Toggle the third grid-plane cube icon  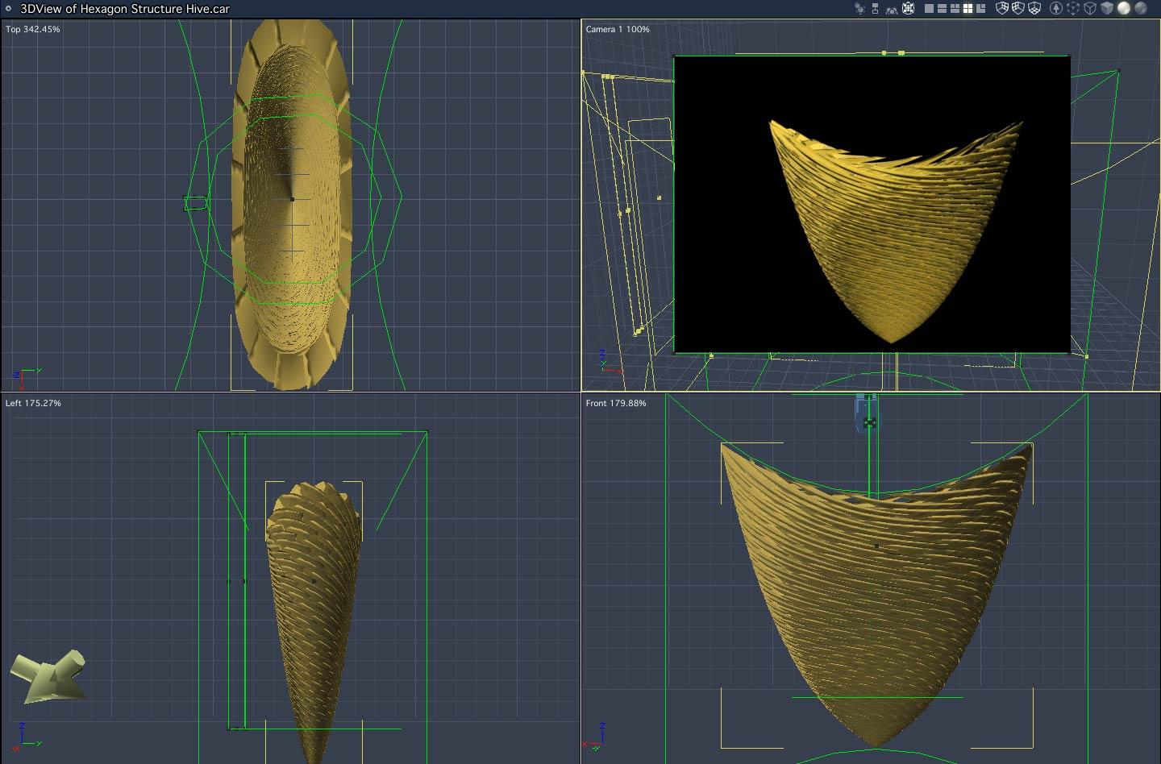coord(1034,9)
